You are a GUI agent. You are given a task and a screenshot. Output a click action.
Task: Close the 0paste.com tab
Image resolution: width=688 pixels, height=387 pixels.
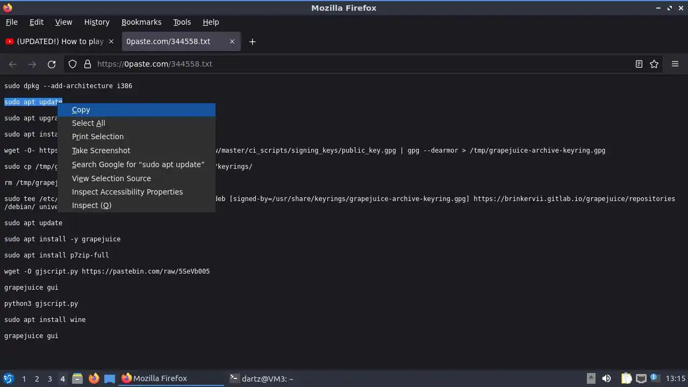click(x=232, y=41)
